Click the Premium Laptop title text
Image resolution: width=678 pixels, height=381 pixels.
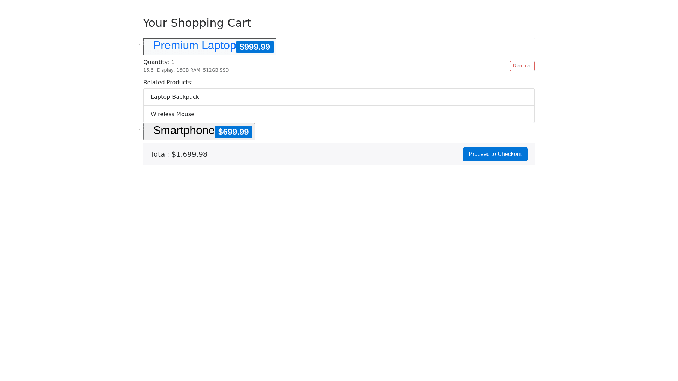tap(194, 46)
